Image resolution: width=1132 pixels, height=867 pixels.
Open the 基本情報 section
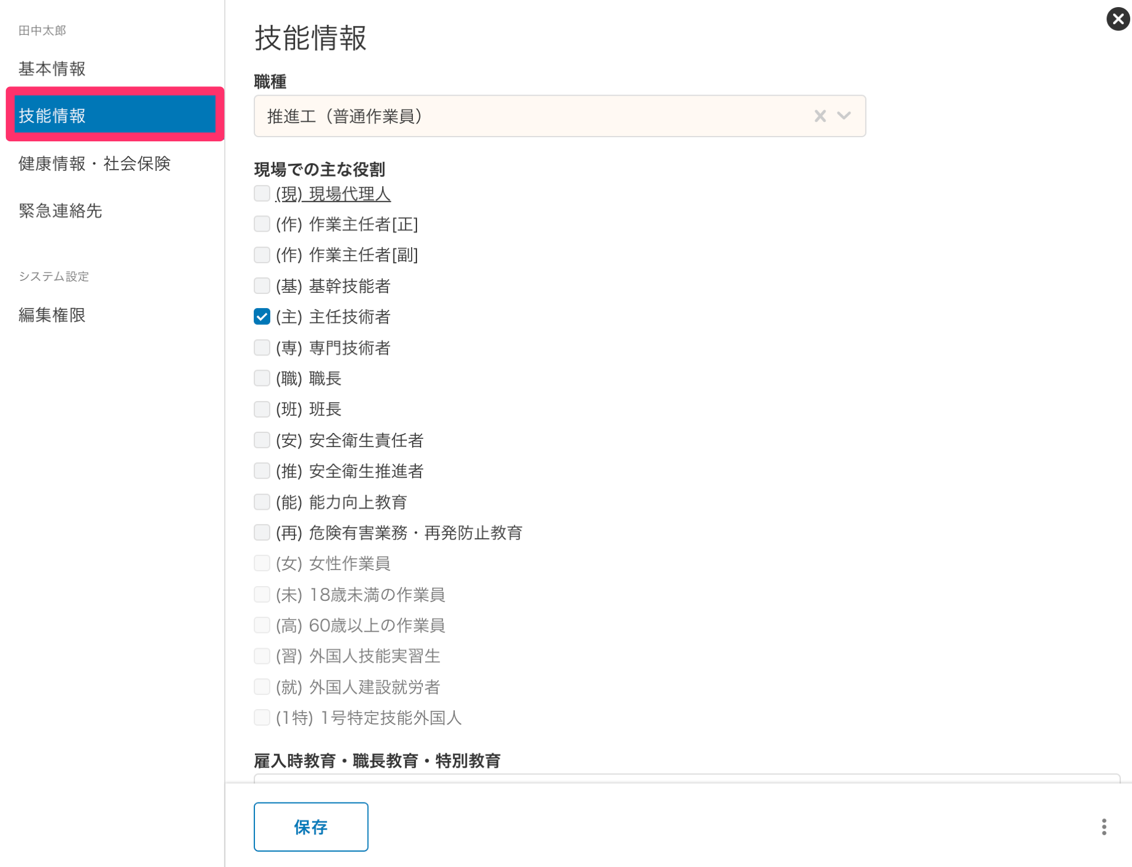52,69
